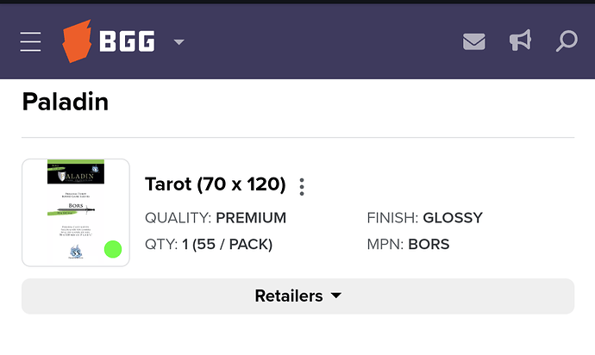Select the Paladin page heading
Viewport: 595px width, 355px height.
click(65, 103)
